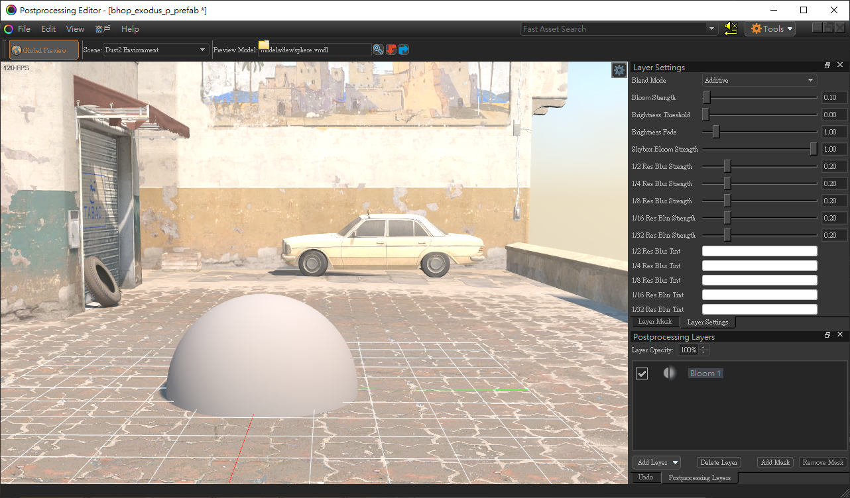Screen dimensions: 850x498
Task: Click the Postprocessing Editor app icon in menu bar
Action: (x=9, y=29)
